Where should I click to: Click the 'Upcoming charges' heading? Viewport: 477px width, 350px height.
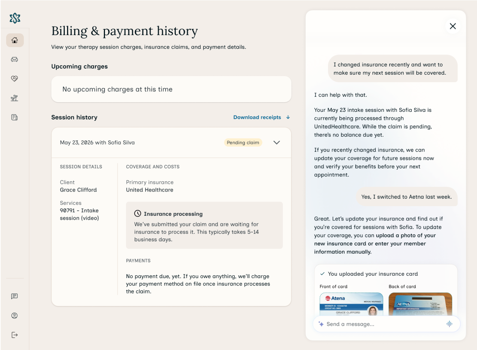point(79,66)
